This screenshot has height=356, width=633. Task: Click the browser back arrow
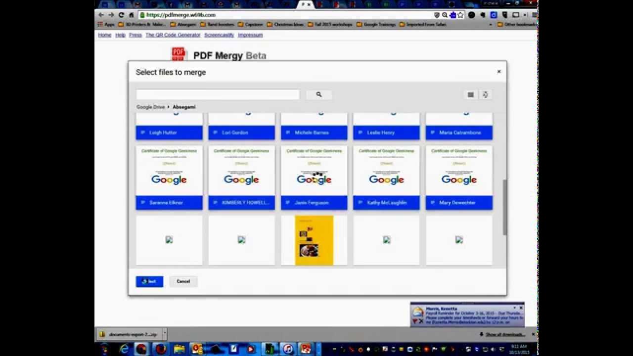coord(101,15)
